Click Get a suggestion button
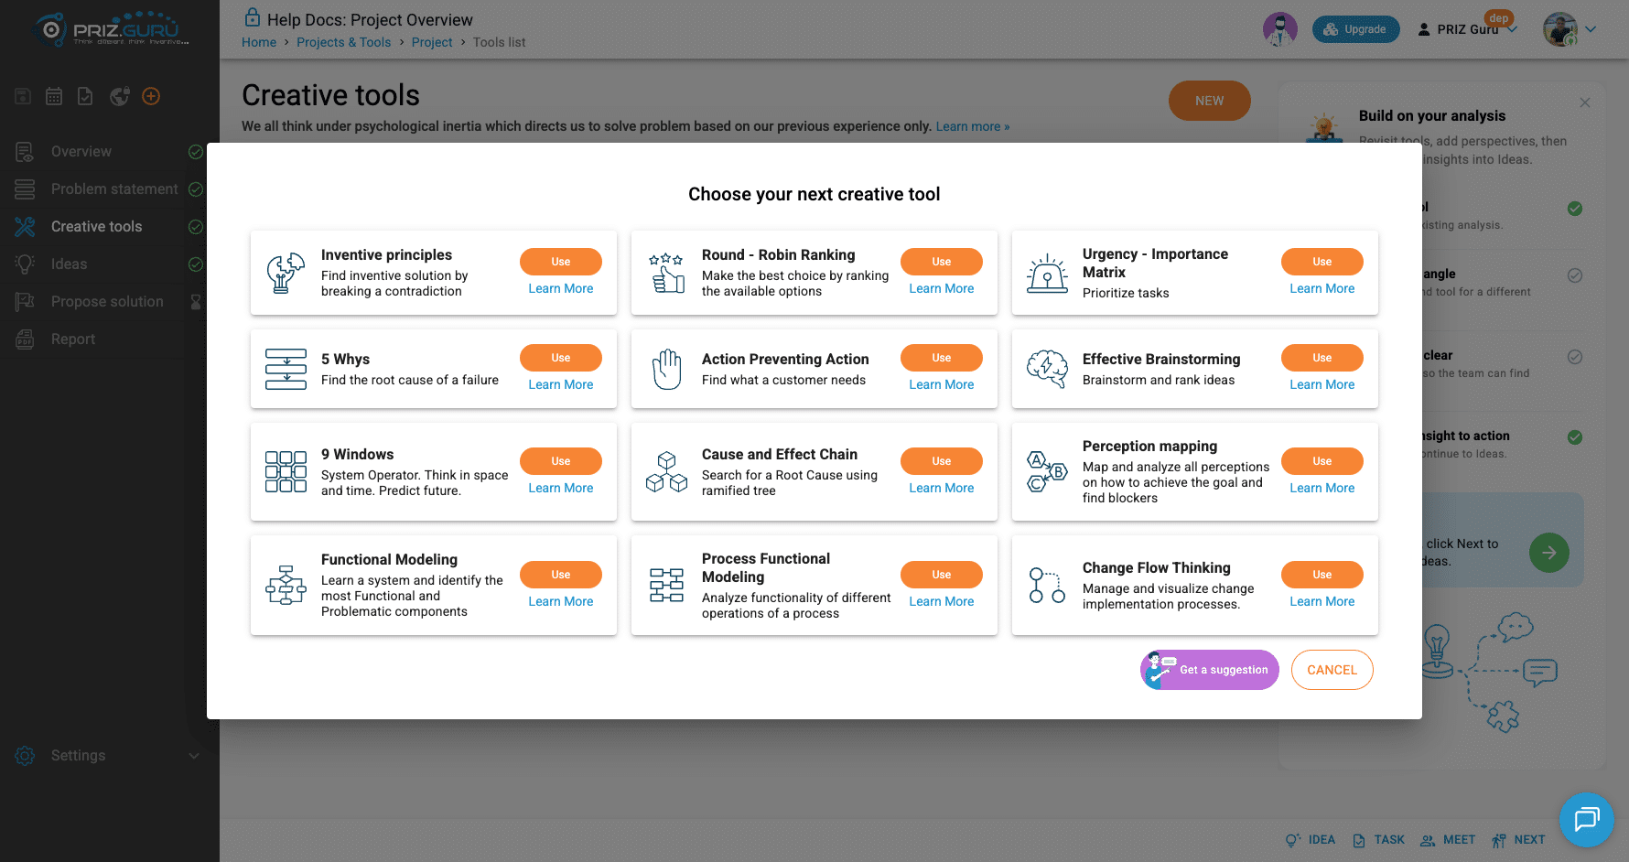 [x=1209, y=670]
